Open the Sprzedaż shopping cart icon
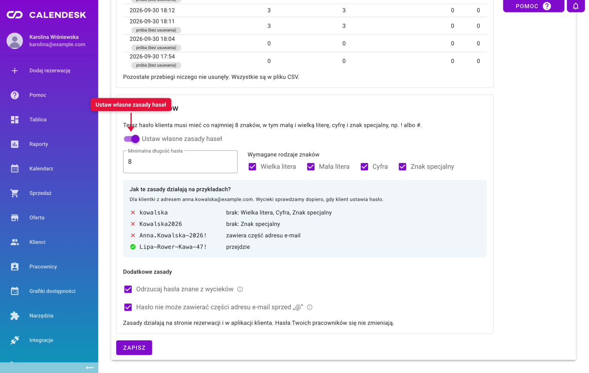589x373 pixels. 15,193
